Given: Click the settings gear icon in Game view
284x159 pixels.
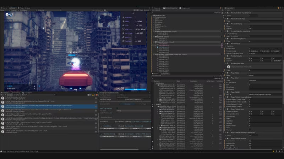Looking at the screenshot, I should [7, 14].
